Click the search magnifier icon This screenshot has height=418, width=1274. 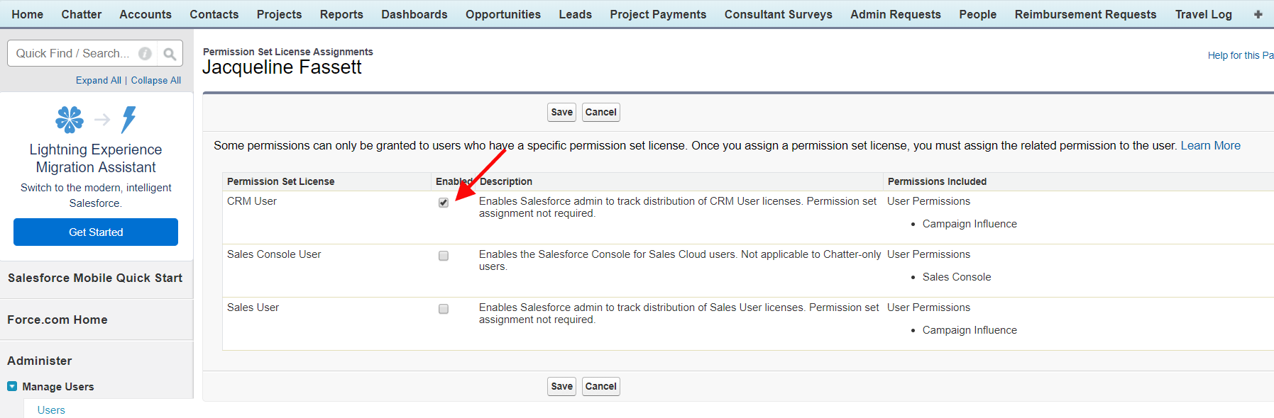tap(170, 54)
